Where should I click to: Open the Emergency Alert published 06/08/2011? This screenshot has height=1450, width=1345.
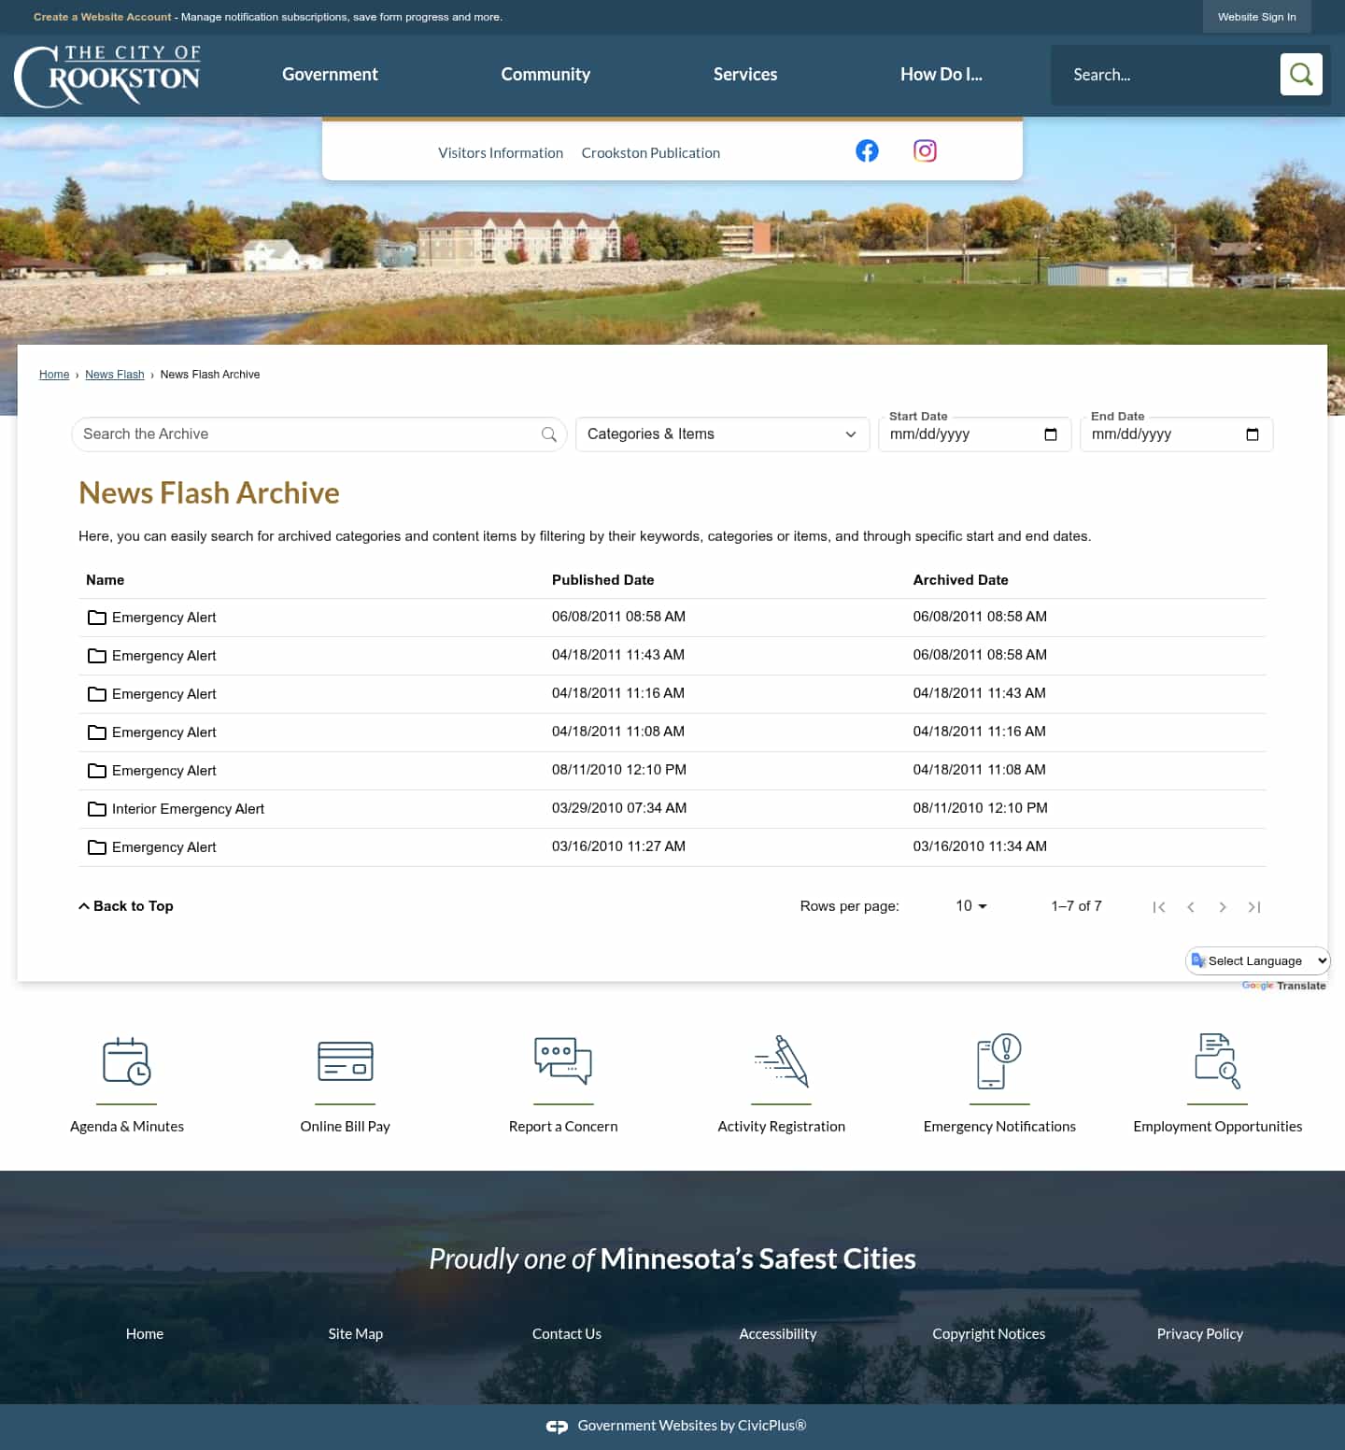(164, 618)
